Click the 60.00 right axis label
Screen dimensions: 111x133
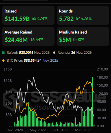click(102, 110)
